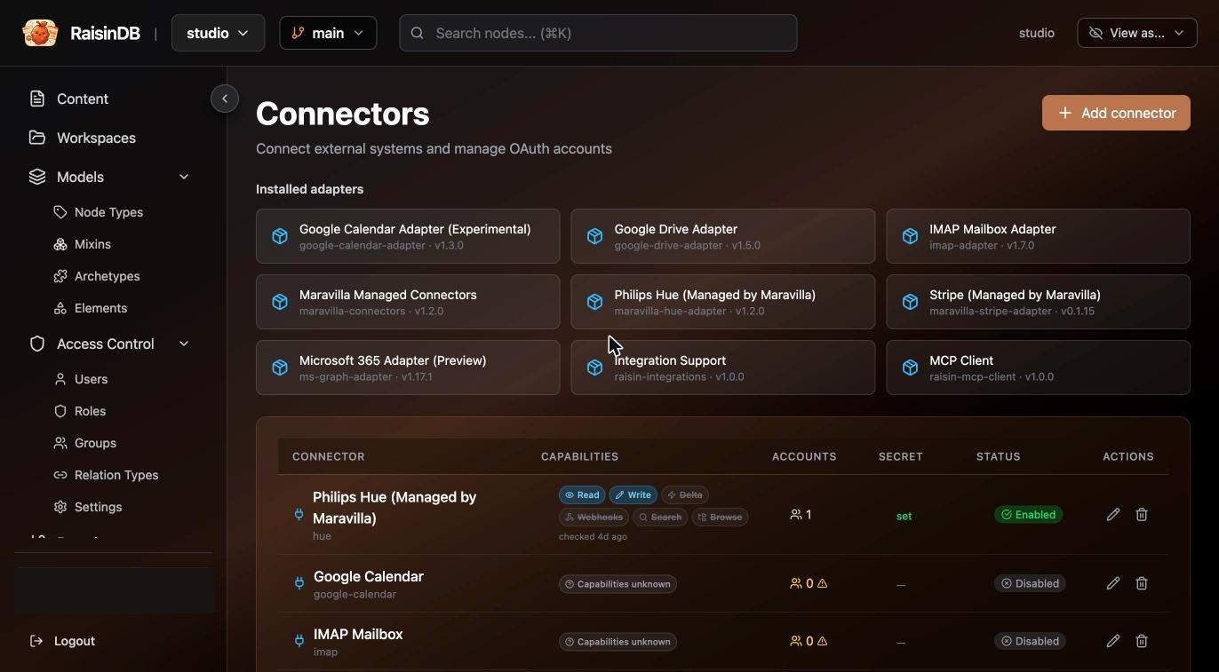Edit the Philips Hue connector
Screen dimensions: 1219x672
click(1112, 515)
